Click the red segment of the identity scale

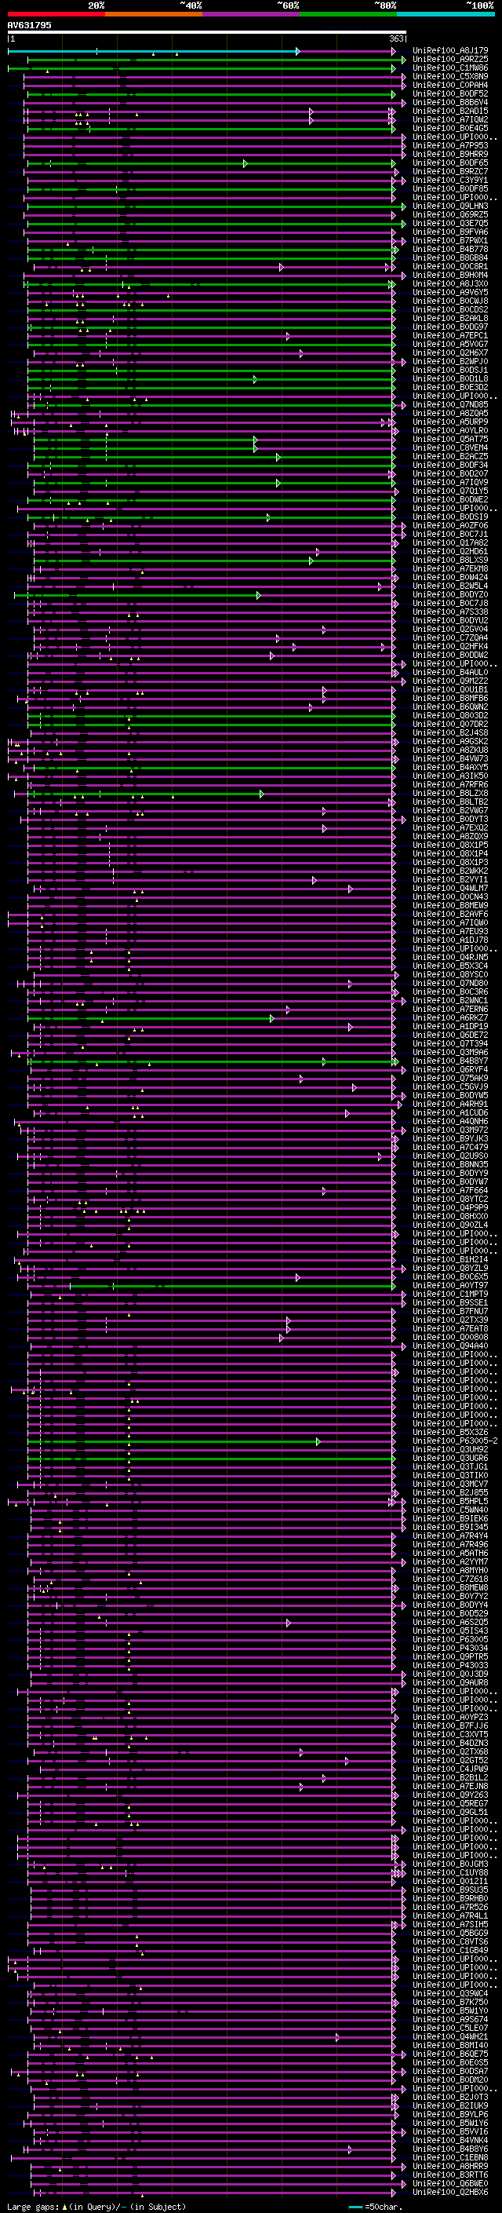click(x=56, y=14)
